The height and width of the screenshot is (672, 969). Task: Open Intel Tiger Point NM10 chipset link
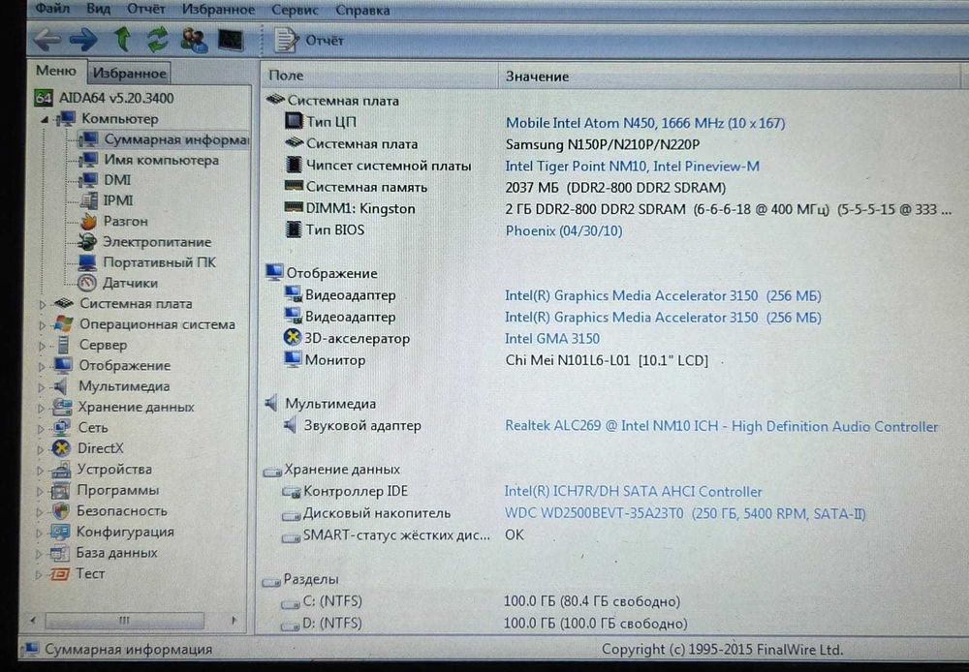pyautogui.click(x=632, y=167)
